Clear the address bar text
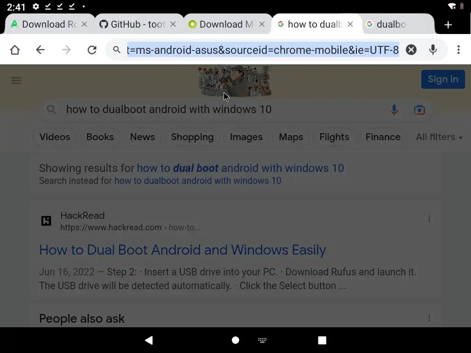 [411, 50]
